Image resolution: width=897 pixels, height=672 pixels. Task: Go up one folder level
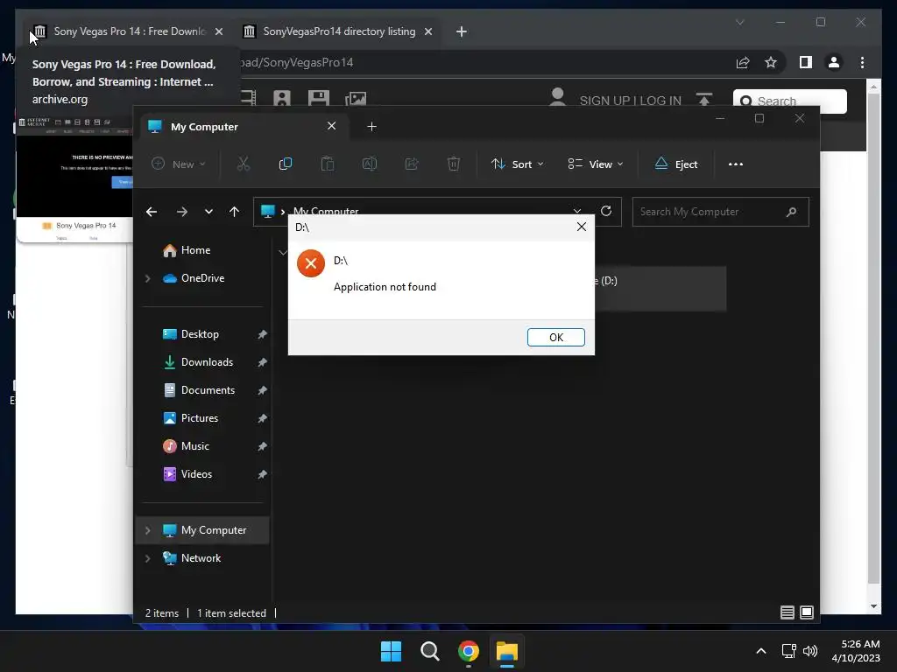pyautogui.click(x=235, y=212)
